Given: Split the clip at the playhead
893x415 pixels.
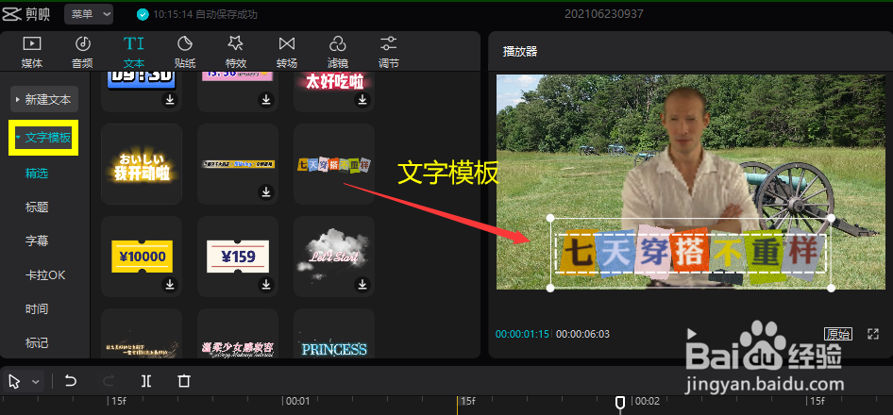Looking at the screenshot, I should coord(146,381).
